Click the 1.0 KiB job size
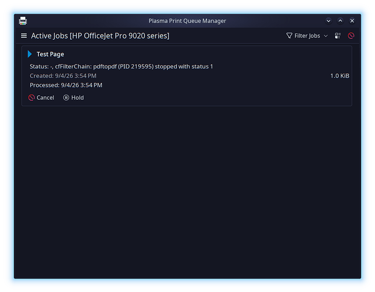 [340, 76]
